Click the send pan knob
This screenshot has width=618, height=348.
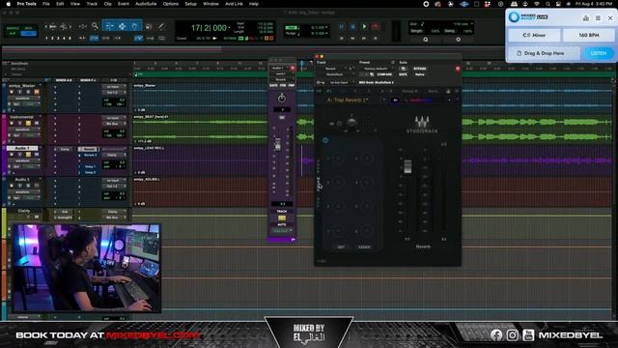click(282, 99)
